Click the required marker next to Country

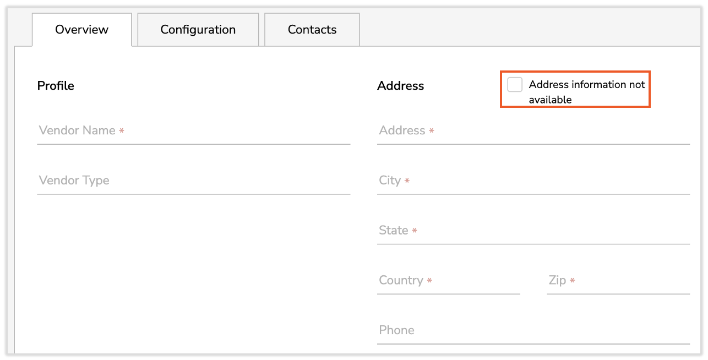[428, 281]
